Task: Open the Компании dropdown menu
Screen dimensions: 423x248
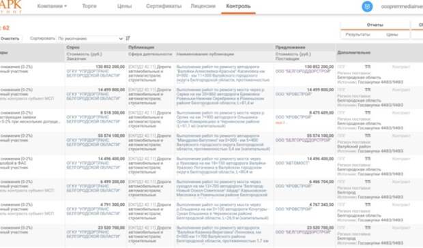Action: pos(52,6)
